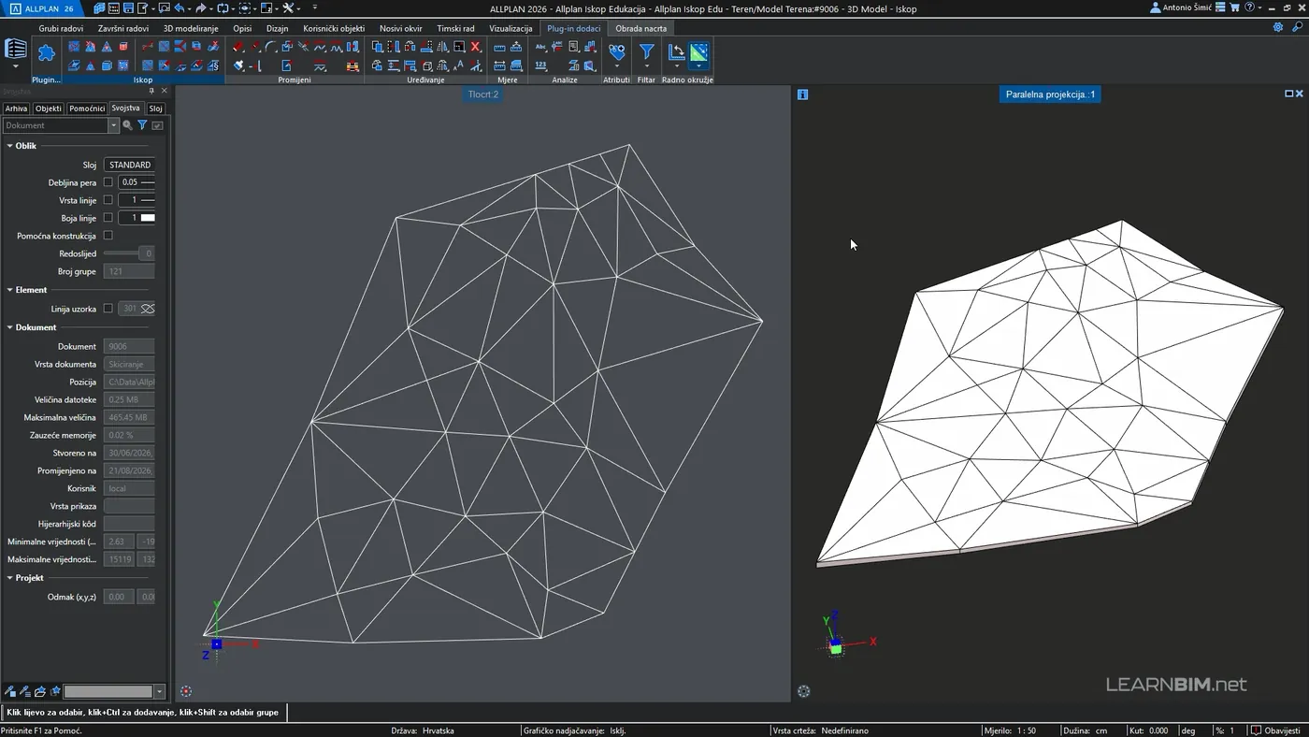This screenshot has height=737, width=1309.
Task: Click the Dužina cm unit in status bar
Action: (x=1101, y=730)
